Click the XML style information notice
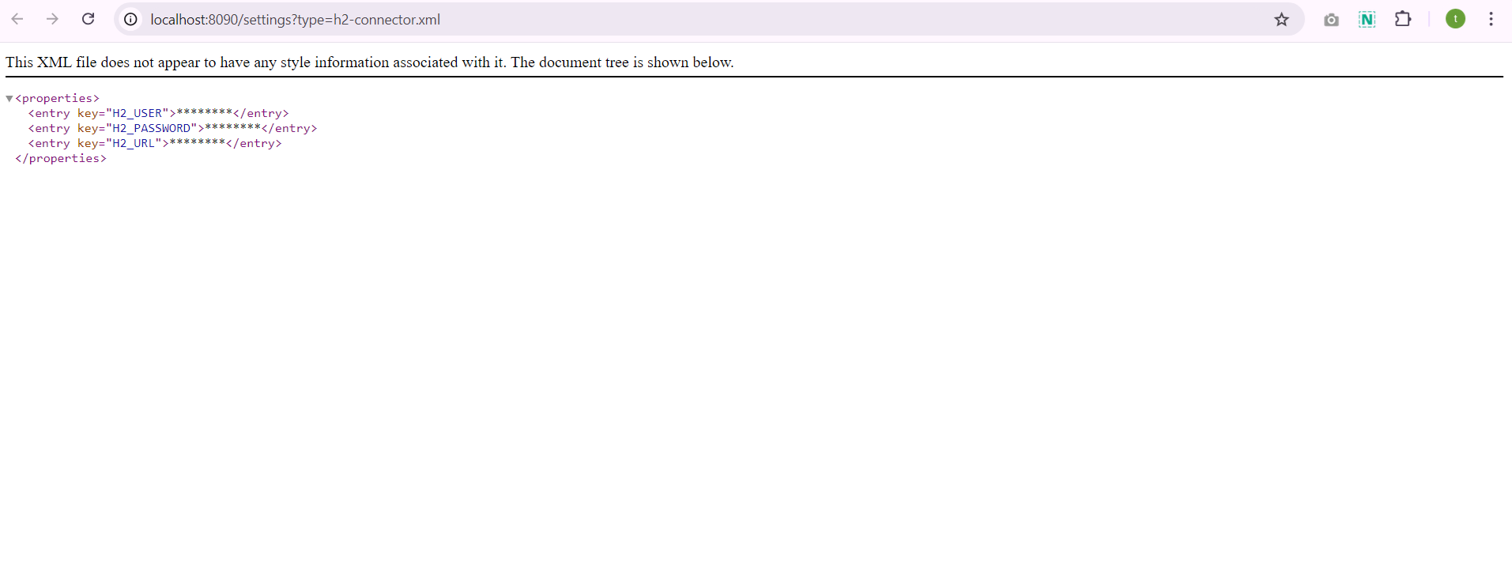 (x=370, y=62)
